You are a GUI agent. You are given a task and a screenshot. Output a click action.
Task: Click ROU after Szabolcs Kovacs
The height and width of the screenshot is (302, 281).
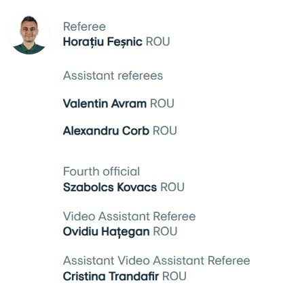(x=172, y=187)
